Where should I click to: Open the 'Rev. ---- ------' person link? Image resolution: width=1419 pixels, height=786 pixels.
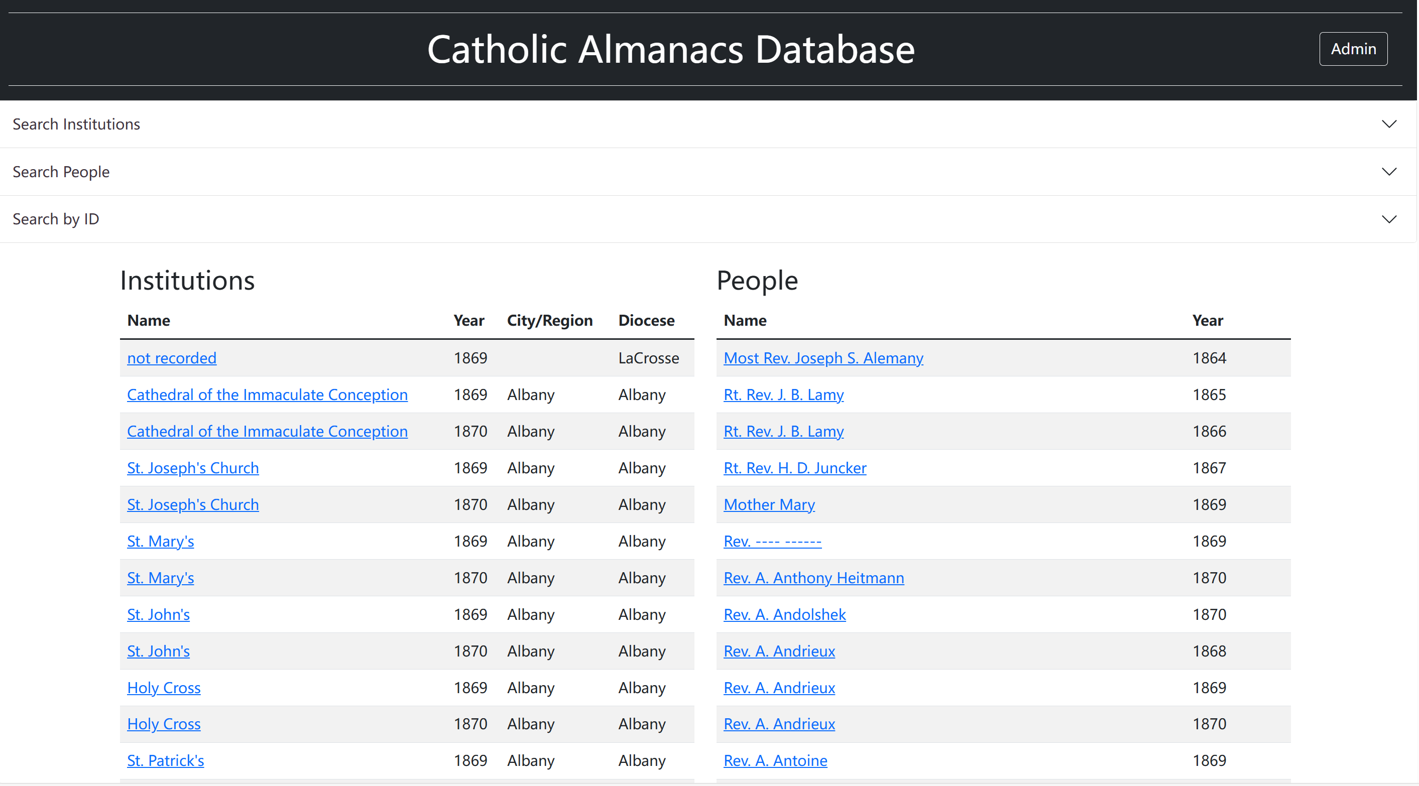point(772,541)
